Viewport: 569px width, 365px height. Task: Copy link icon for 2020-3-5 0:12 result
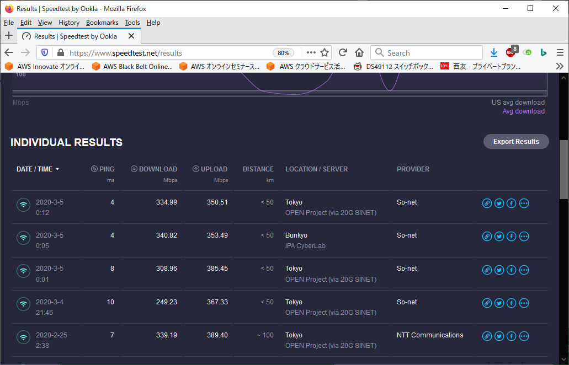tap(487, 203)
